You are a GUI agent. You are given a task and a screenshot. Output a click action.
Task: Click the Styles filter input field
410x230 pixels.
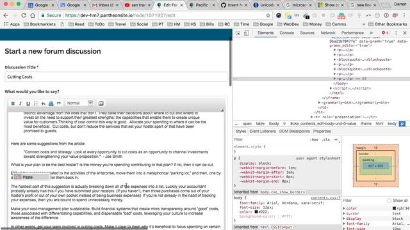click(270, 140)
